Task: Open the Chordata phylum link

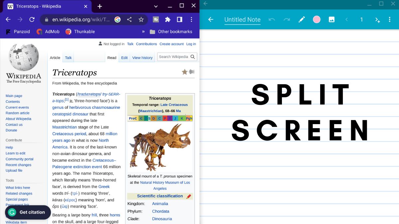Action: coord(161,211)
